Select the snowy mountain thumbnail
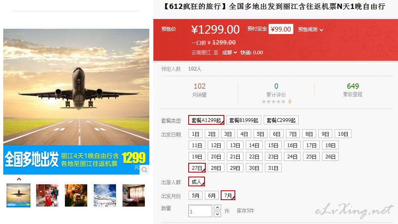Image resolution: width=398 pixels, height=224 pixels. tap(105, 195)
